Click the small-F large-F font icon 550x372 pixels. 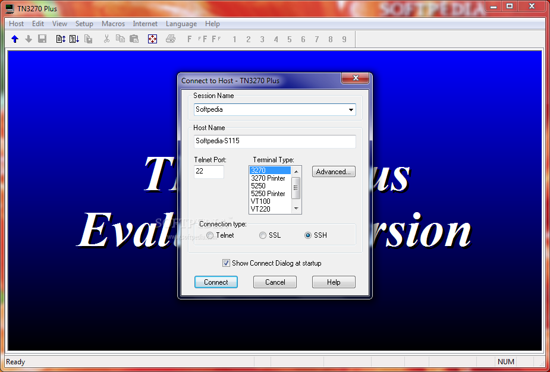point(203,39)
